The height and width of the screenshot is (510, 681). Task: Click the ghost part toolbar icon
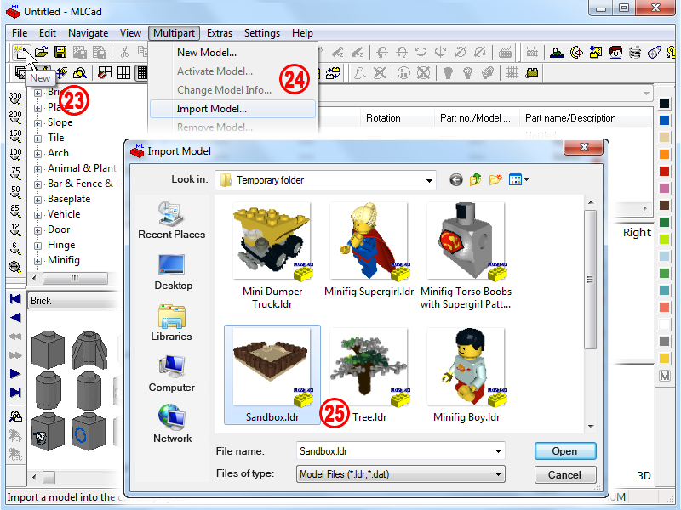point(359,72)
